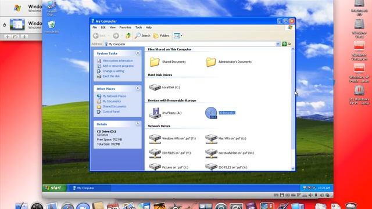Open Shared Documents link in Other Places
The height and width of the screenshot is (209, 372).
tap(115, 106)
